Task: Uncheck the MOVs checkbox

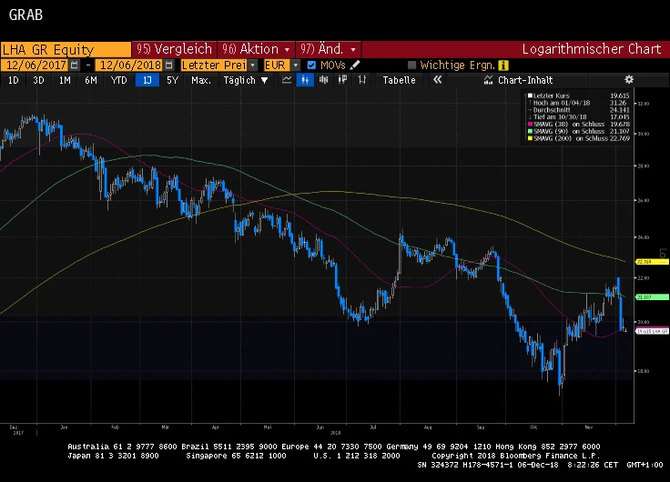Action: [x=311, y=65]
